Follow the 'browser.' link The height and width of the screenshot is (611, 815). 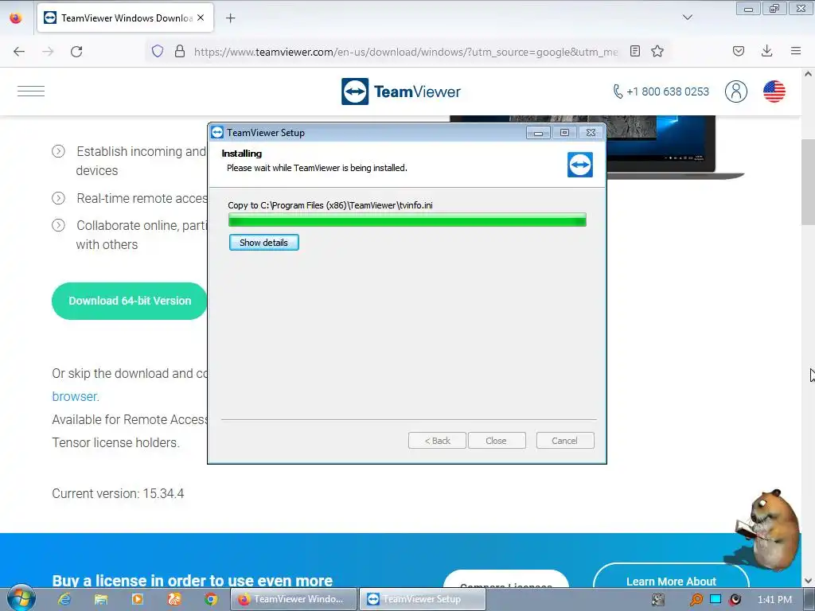[76, 396]
